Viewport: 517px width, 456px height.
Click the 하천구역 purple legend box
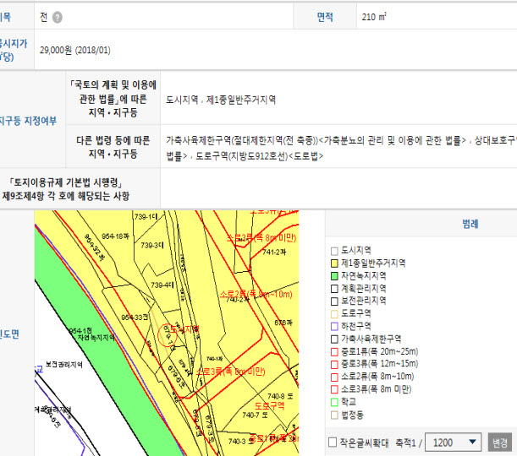coord(334,326)
